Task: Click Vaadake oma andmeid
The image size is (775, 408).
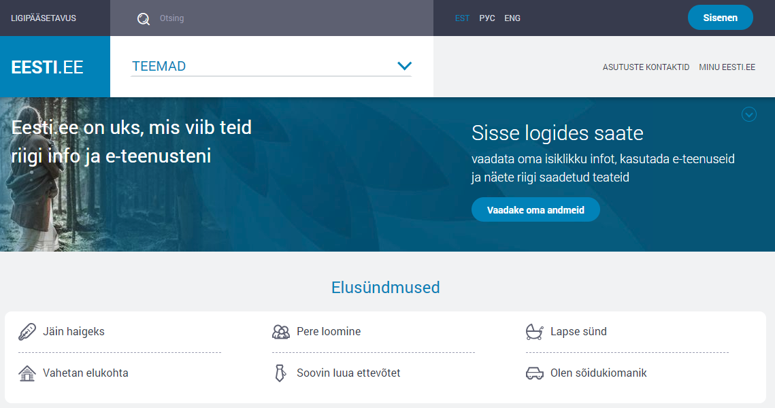Action: point(535,209)
